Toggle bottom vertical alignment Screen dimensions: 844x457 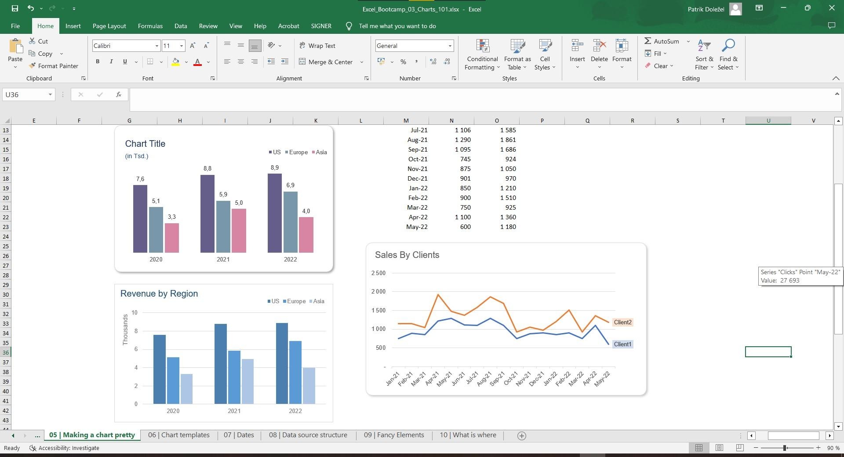255,45
